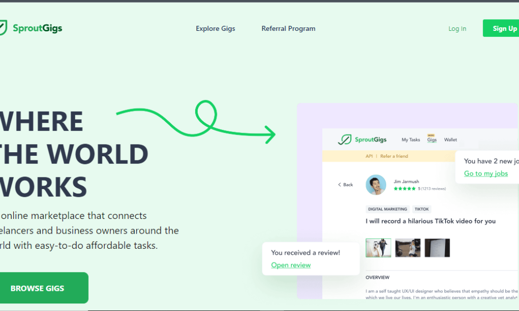Viewport: 519px width, 311px height.
Task: Open Explore Gigs from the navigation
Action: click(215, 28)
